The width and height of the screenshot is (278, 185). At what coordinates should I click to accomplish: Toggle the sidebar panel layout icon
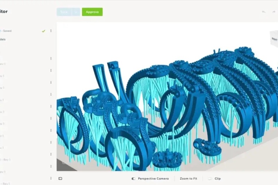tap(60, 178)
